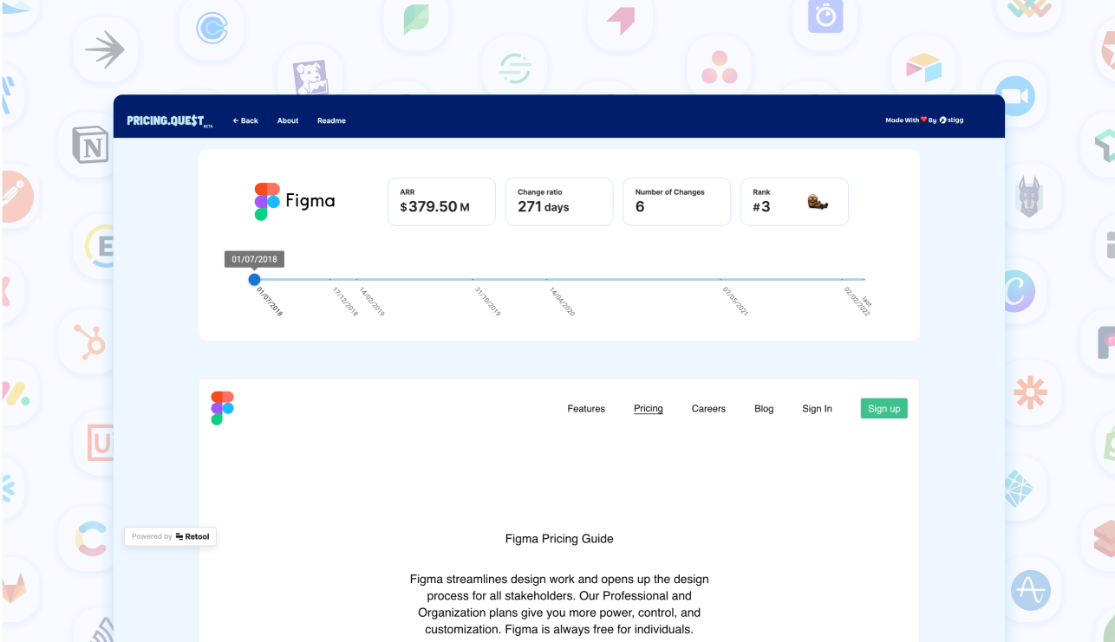Viewport: 1115px width, 642px height.
Task: Click the Rank value #3
Action: (x=761, y=207)
